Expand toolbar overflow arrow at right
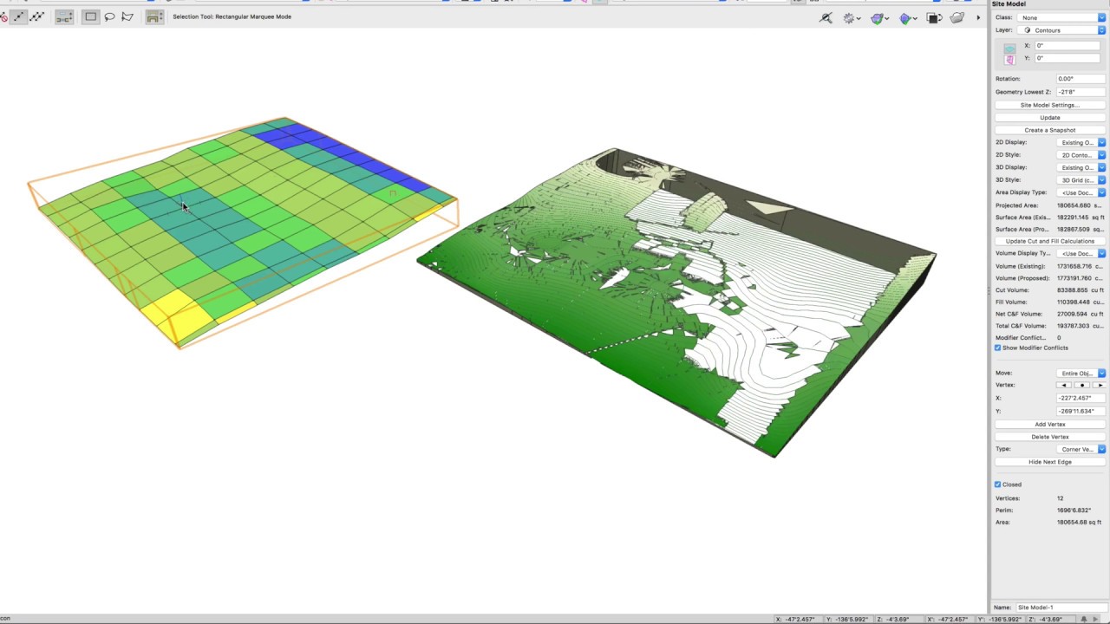This screenshot has width=1110, height=624. coord(978,17)
